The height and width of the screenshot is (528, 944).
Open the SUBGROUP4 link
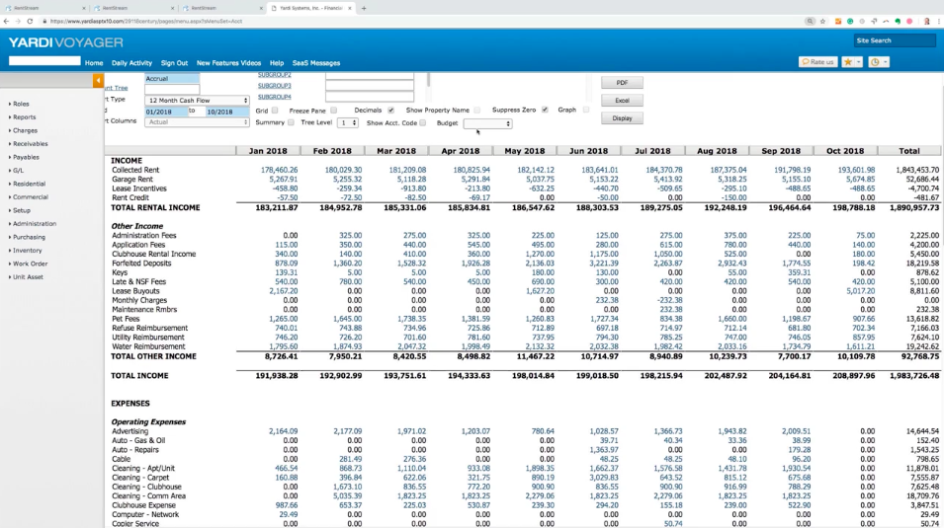tap(275, 97)
